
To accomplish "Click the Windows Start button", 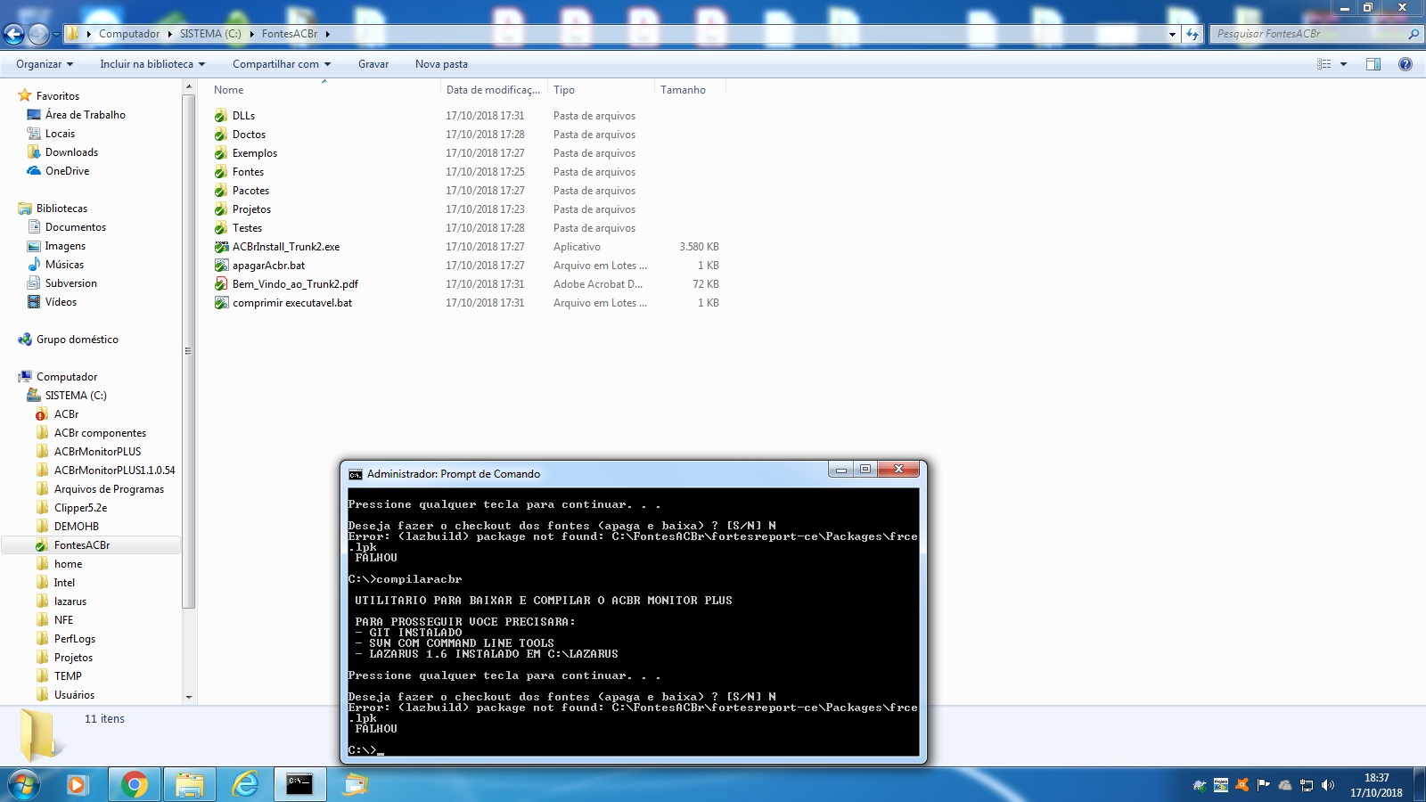I will pos(24,784).
